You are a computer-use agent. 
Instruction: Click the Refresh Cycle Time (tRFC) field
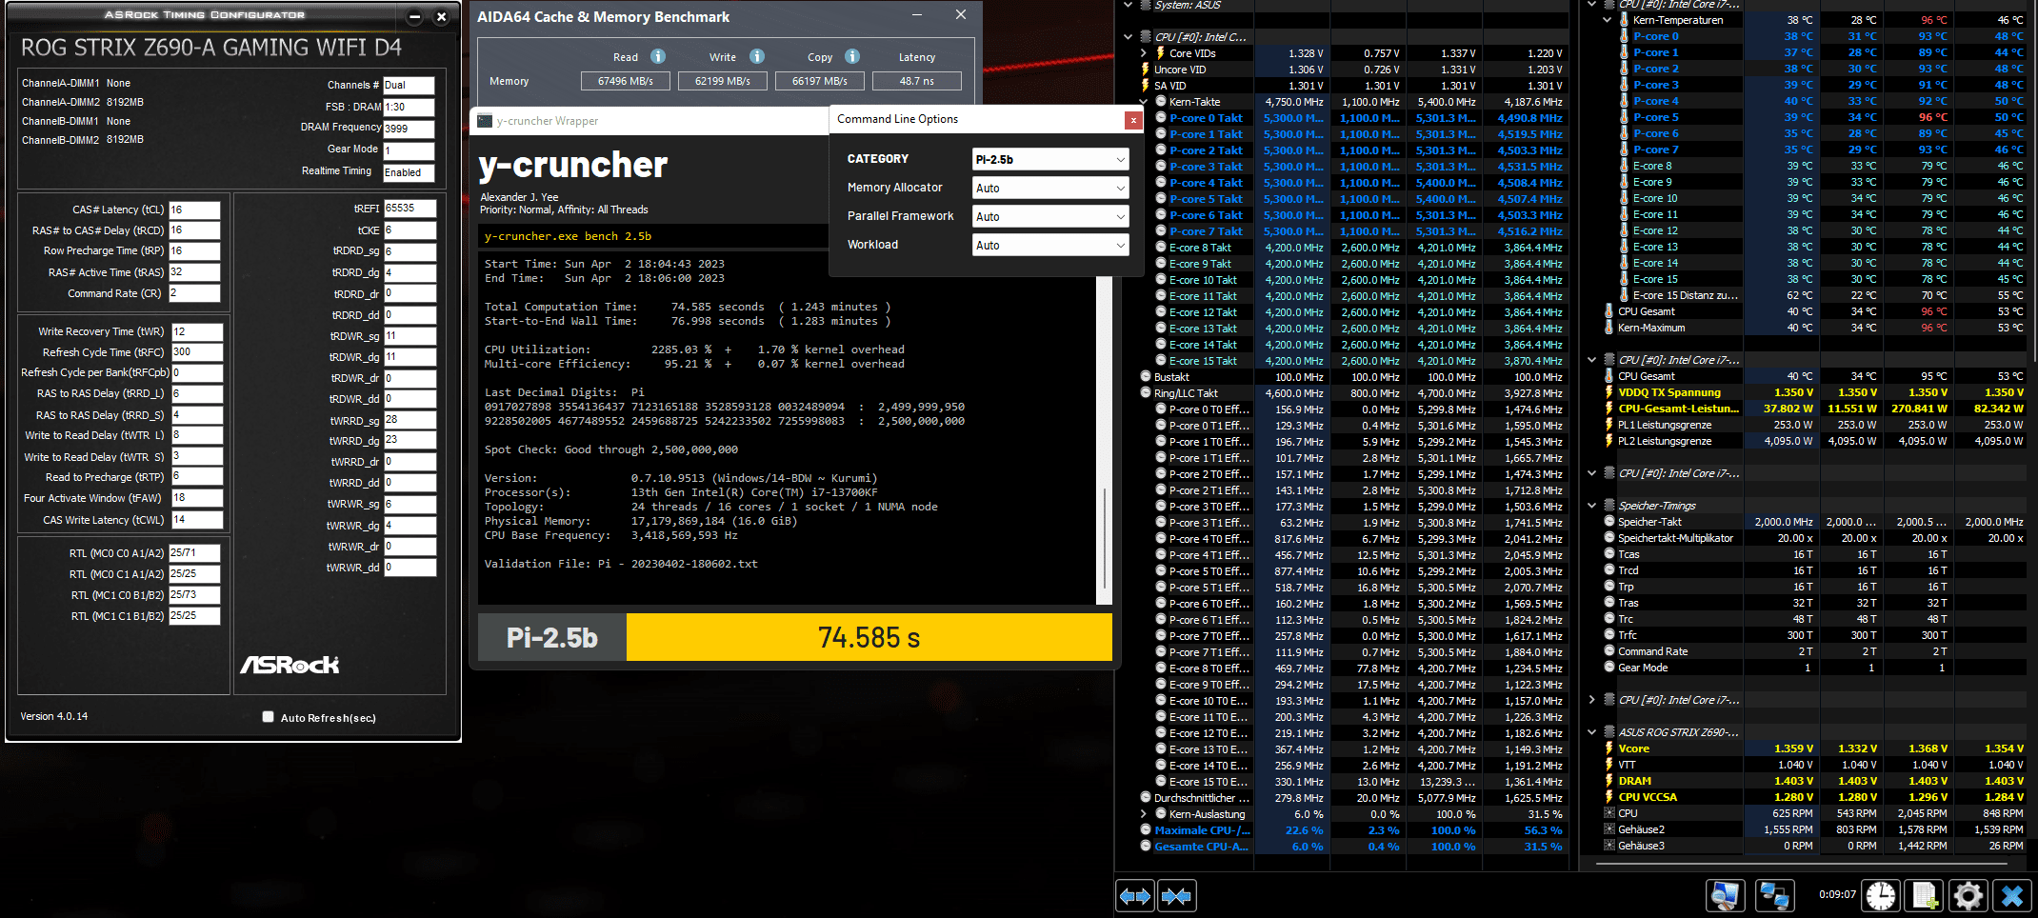(x=197, y=352)
